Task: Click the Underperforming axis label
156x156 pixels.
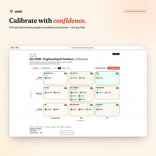Action: 56,118
